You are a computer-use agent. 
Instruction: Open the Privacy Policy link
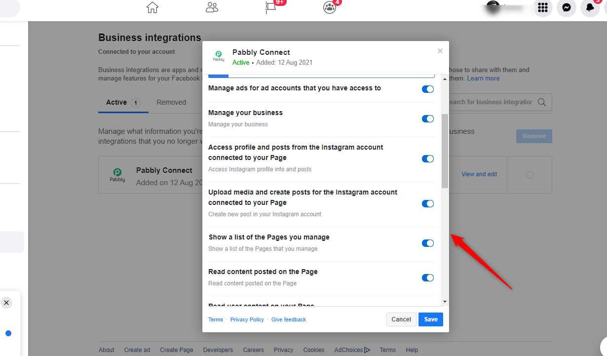[x=247, y=320]
